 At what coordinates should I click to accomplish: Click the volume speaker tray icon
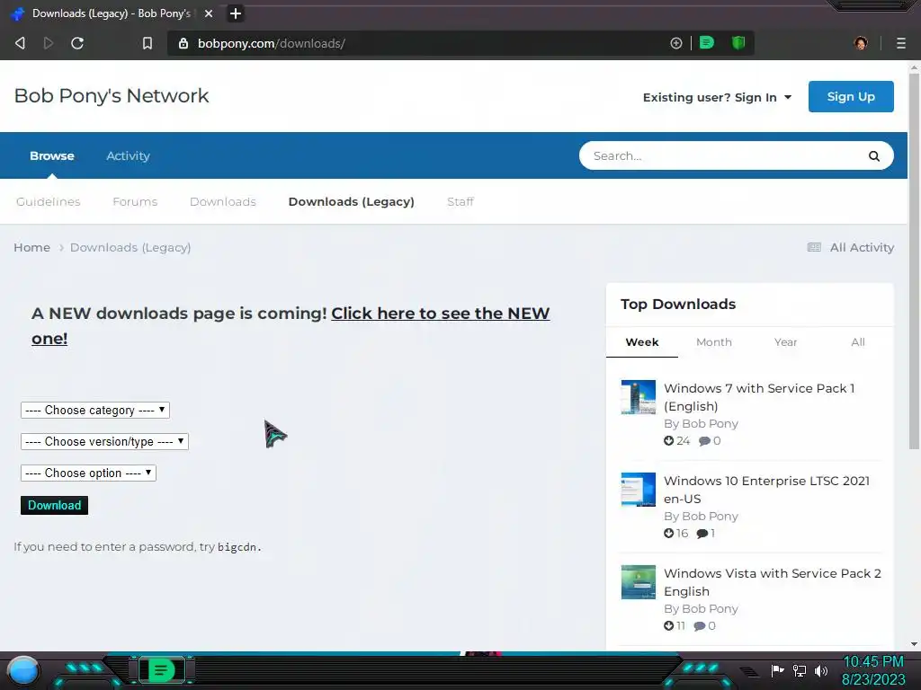point(820,670)
